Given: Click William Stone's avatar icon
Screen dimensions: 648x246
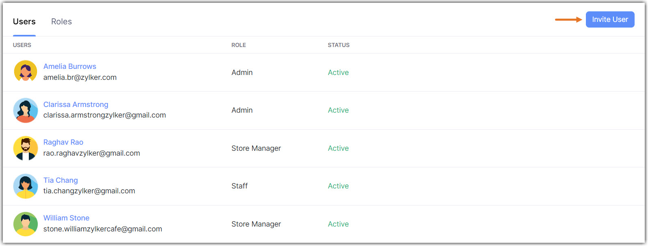Looking at the screenshot, I should [x=26, y=224].
